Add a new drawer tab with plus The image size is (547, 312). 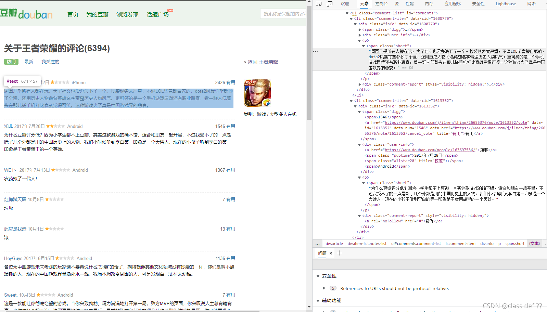(x=340, y=253)
